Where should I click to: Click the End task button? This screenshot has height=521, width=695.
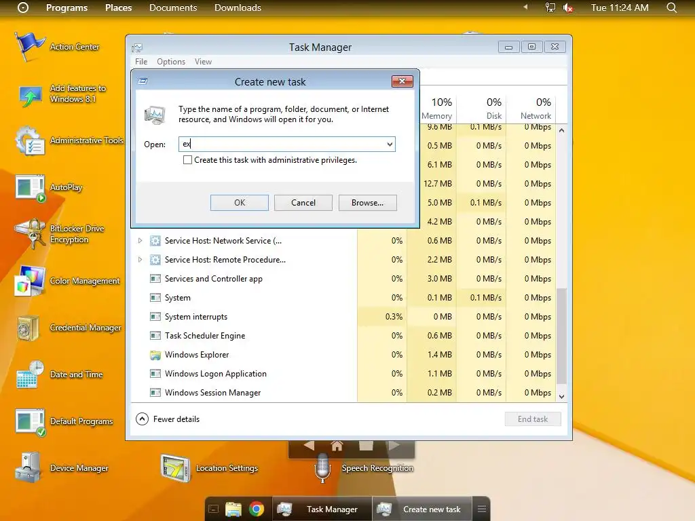[533, 419]
